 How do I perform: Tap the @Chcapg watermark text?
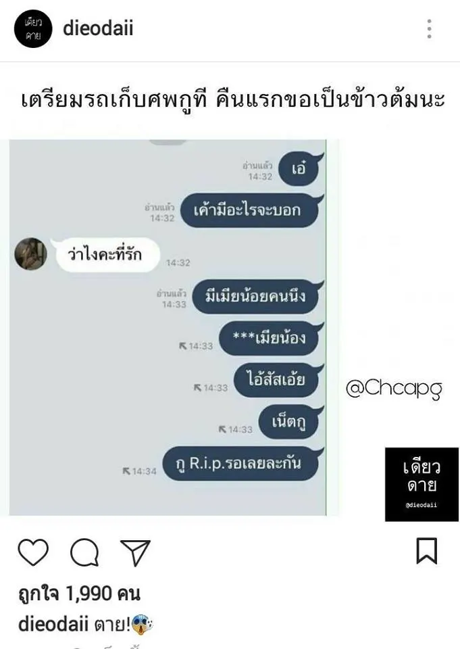click(394, 389)
